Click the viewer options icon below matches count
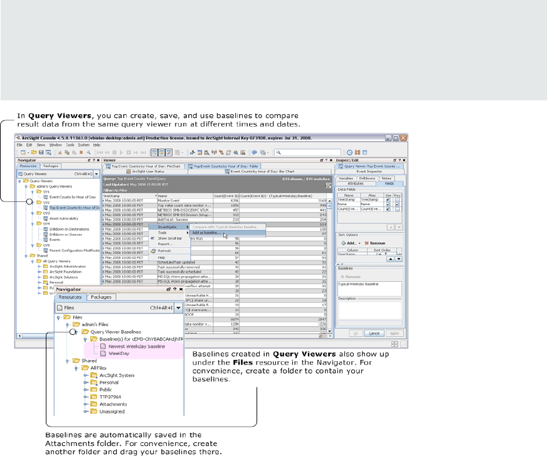The height and width of the screenshot is (456, 547). (x=328, y=186)
